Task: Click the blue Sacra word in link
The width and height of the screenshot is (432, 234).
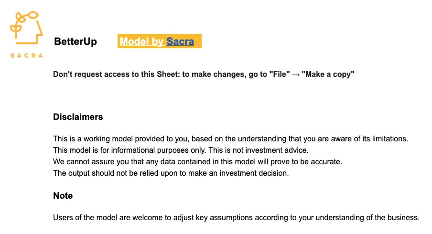Action: (180, 41)
